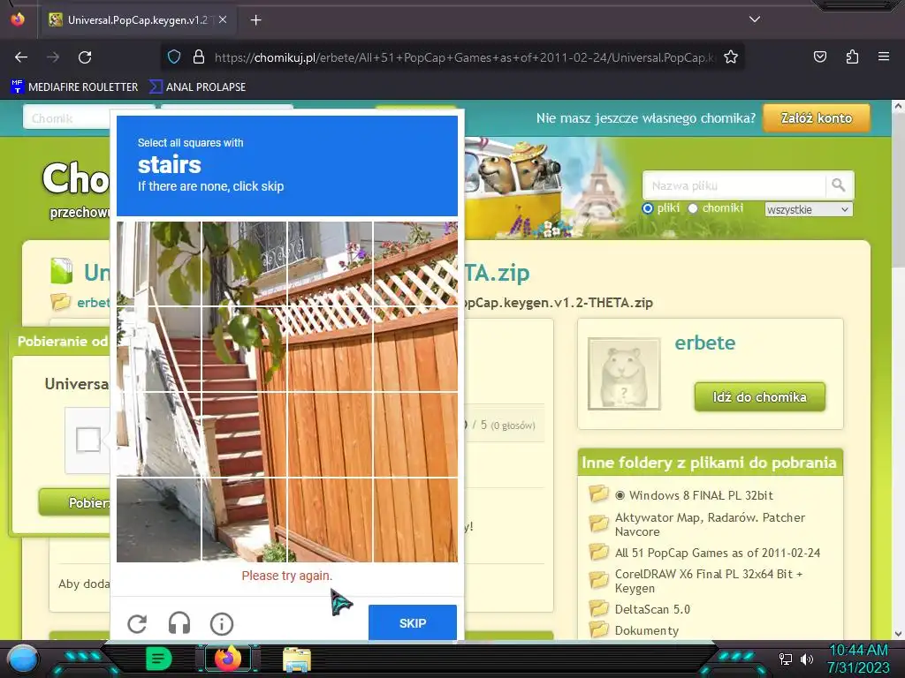The image size is (905, 678).
Task: Open File Explorer from the taskbar
Action: [297, 659]
